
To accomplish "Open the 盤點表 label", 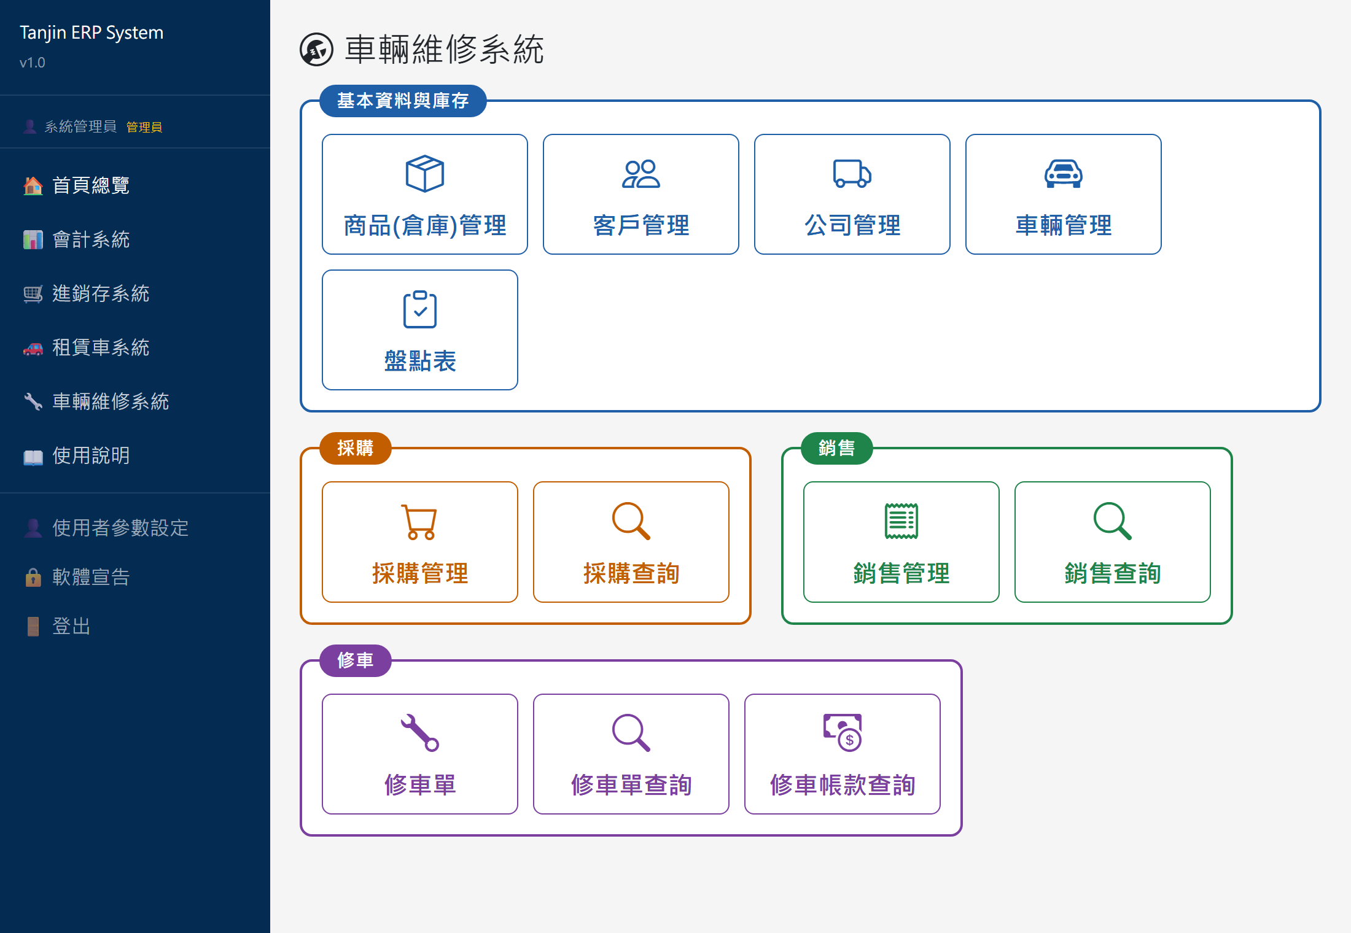I will click(x=420, y=362).
